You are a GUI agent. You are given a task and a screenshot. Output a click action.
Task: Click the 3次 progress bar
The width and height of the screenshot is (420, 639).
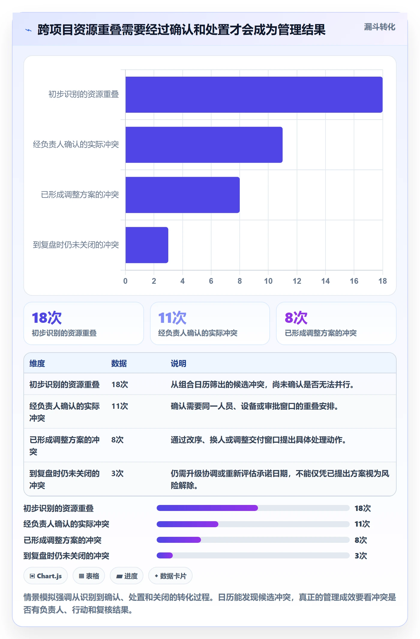tap(253, 555)
